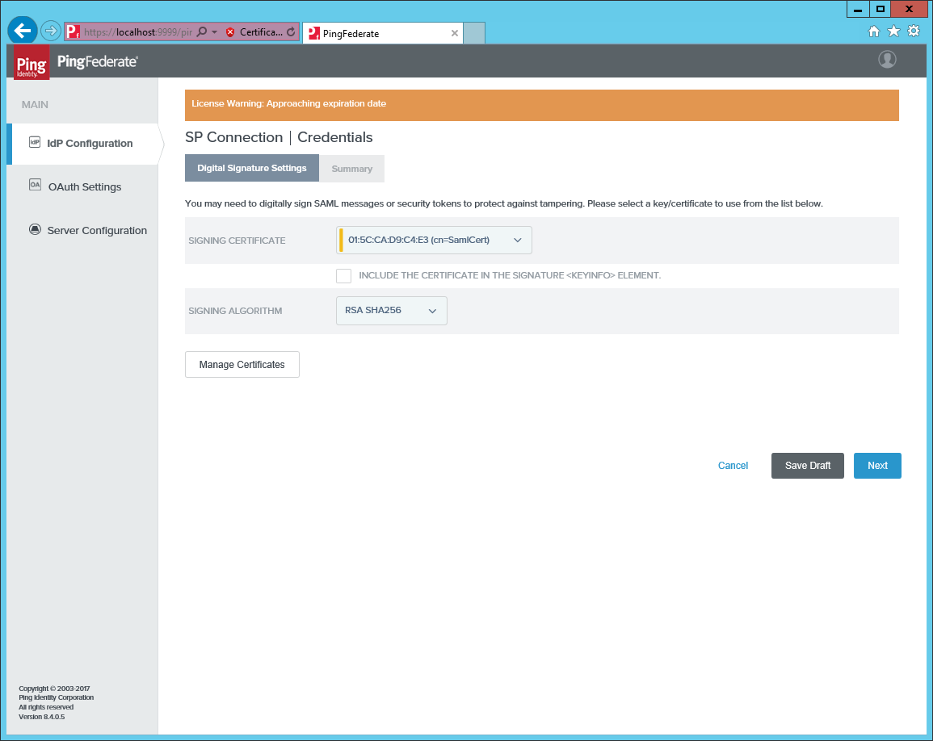Toggle include certificate in KEYINFO checkbox
933x741 pixels.
coord(343,276)
